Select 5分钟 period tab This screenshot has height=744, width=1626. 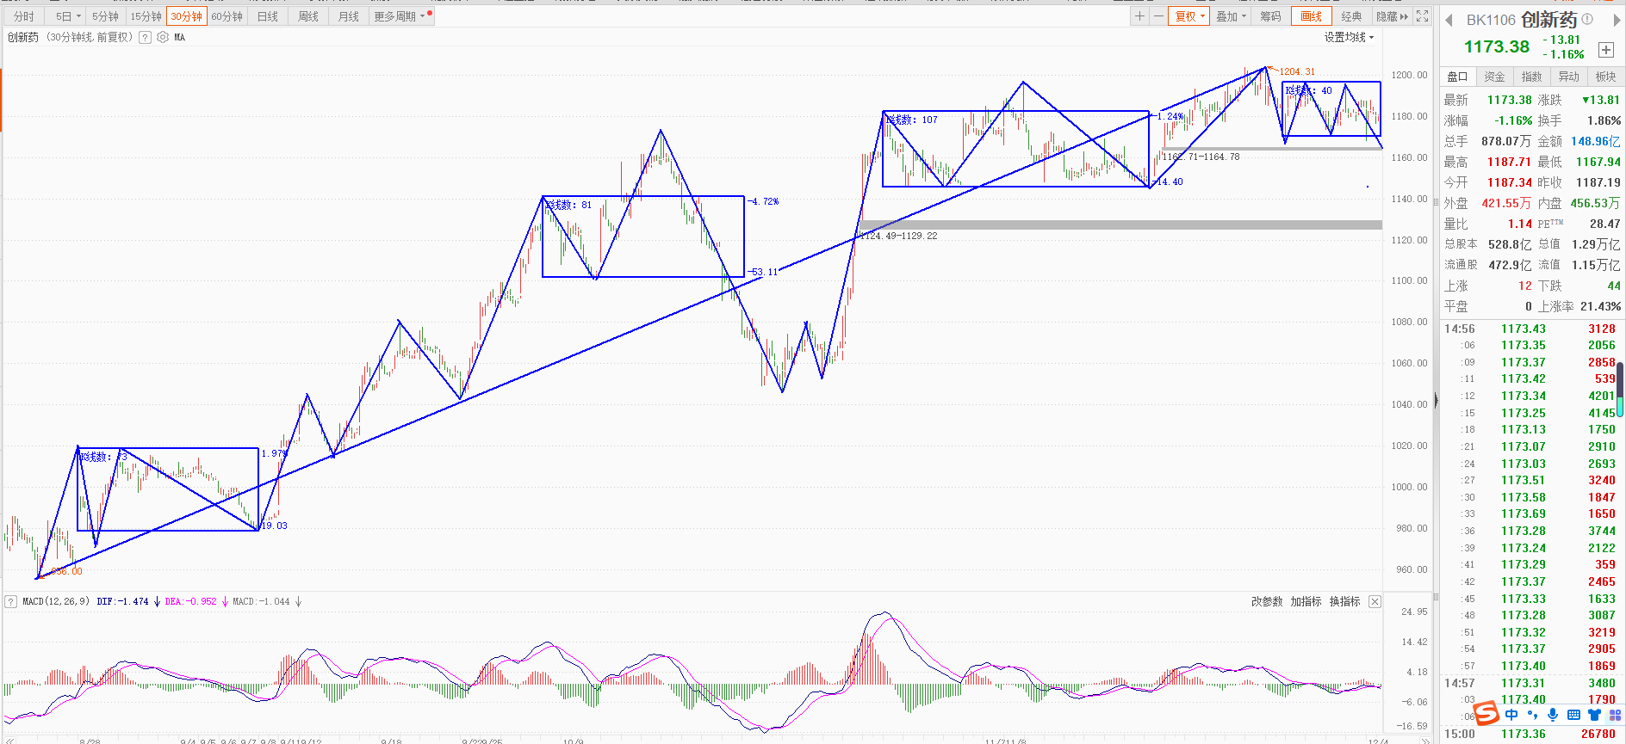(x=106, y=16)
